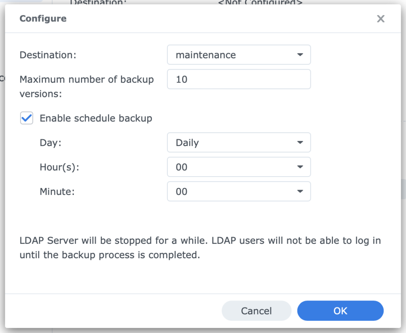
Task: Uncheck the Enable schedule backup option
Action: click(26, 118)
